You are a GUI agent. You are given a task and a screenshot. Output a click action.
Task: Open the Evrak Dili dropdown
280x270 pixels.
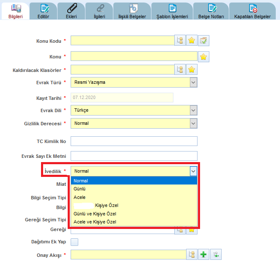[193, 110]
